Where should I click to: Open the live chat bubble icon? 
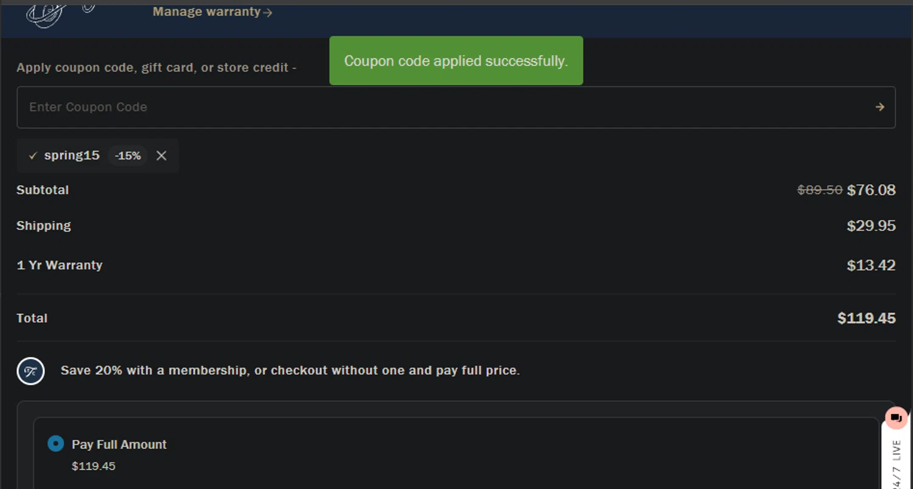pos(896,418)
